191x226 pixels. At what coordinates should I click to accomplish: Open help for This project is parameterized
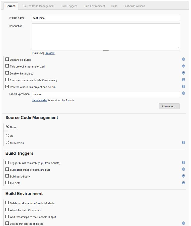pos(183,66)
